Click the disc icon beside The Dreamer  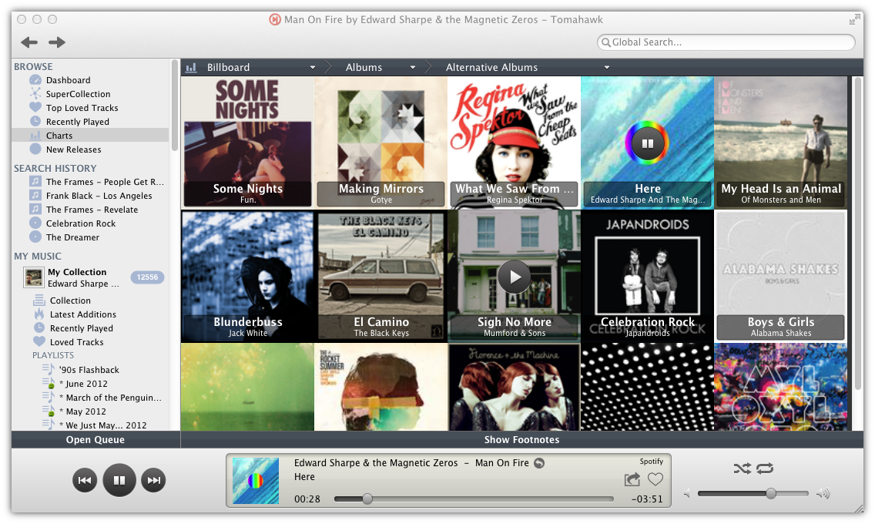coord(35,237)
